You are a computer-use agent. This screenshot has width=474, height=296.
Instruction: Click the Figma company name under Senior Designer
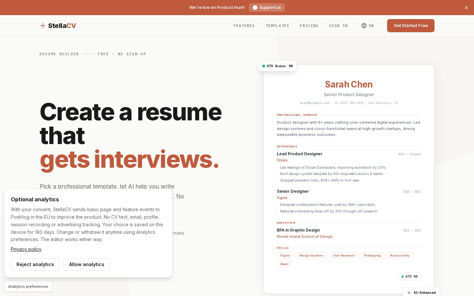(x=282, y=198)
